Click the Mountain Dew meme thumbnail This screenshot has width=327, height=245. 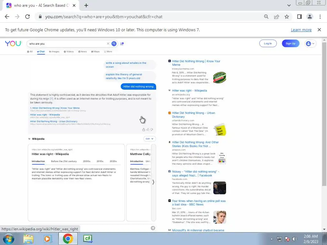220,78
